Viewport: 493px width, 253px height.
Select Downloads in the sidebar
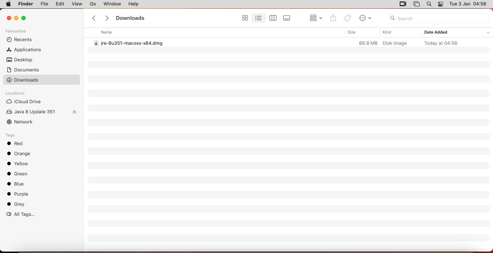(42, 80)
